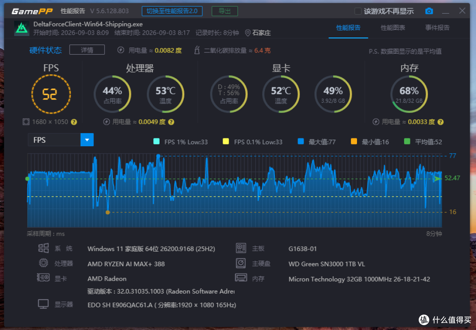This screenshot has width=476, height=330.
Task: Click the FPS combo box field
Action: point(61,140)
